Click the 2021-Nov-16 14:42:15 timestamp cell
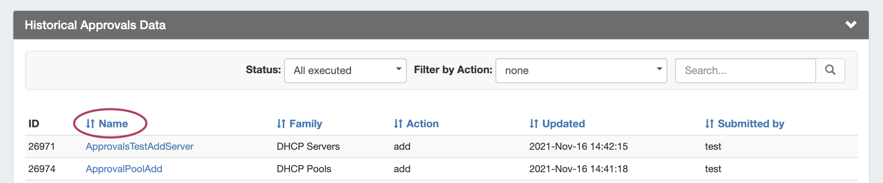883x183 pixels. (579, 146)
